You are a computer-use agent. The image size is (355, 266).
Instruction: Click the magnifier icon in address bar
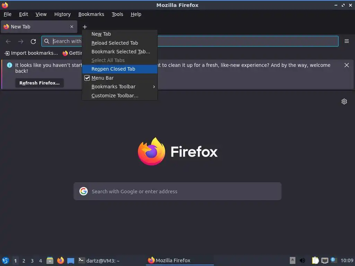pos(47,41)
